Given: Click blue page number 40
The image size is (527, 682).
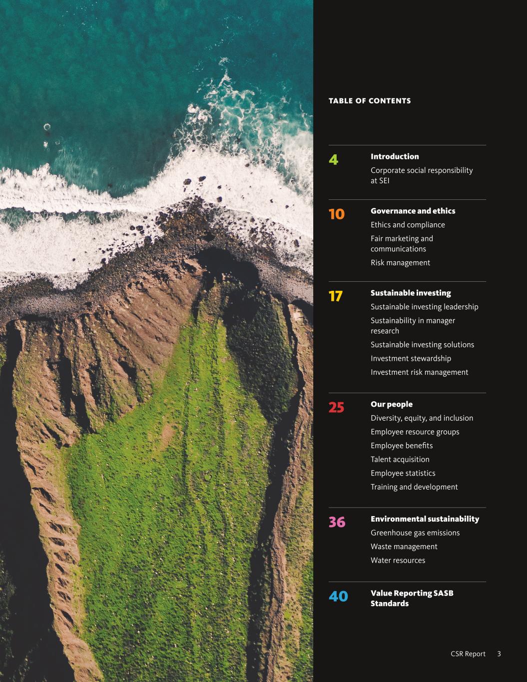Looking at the screenshot, I should coord(338,597).
